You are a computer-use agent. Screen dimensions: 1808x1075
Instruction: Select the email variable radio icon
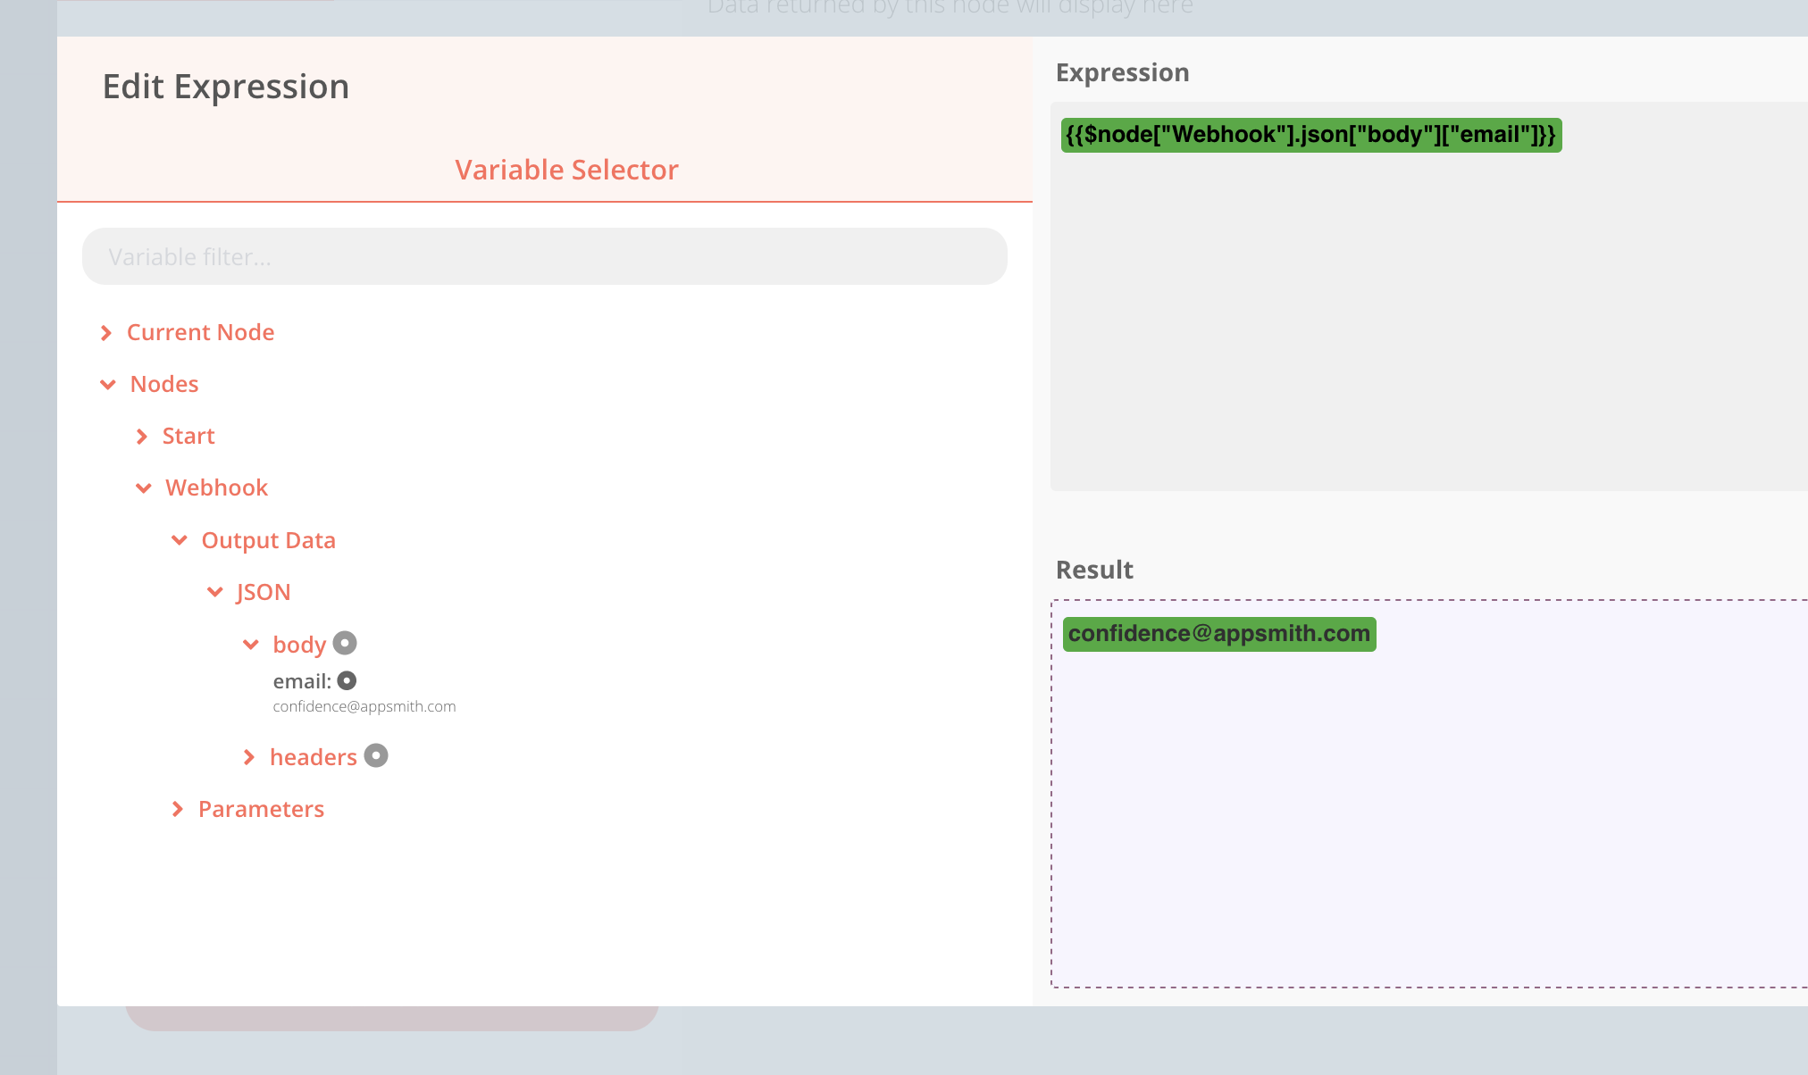pos(347,680)
